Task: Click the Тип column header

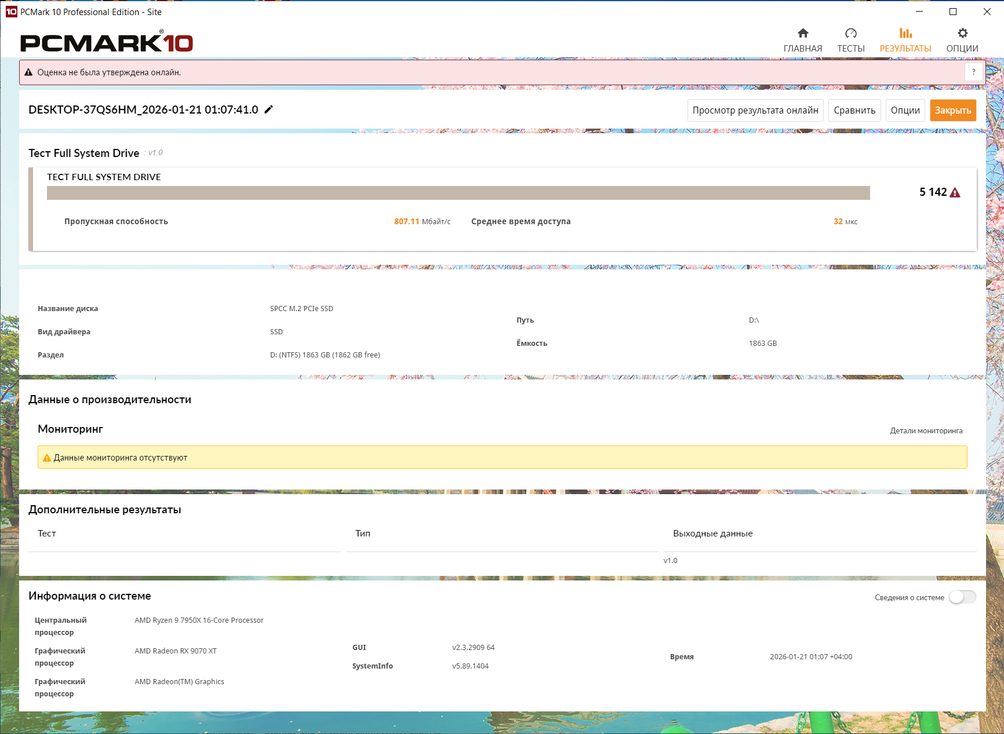Action: 363,534
